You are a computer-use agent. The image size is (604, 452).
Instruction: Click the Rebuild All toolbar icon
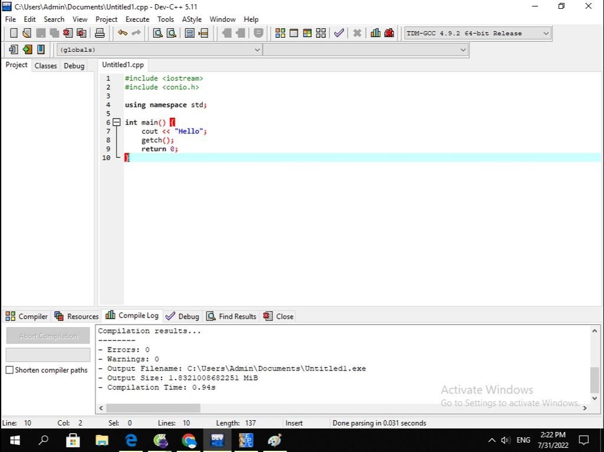pos(321,33)
